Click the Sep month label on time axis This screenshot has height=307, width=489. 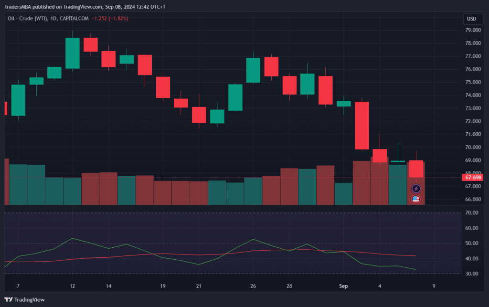[x=343, y=286]
